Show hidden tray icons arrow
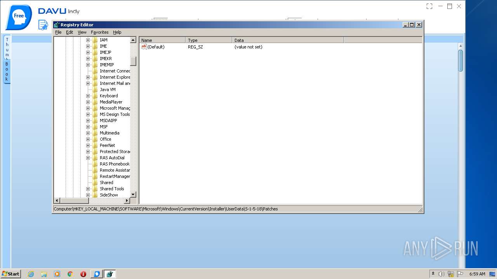Screen dimensions: 497x279 (433, 274)
